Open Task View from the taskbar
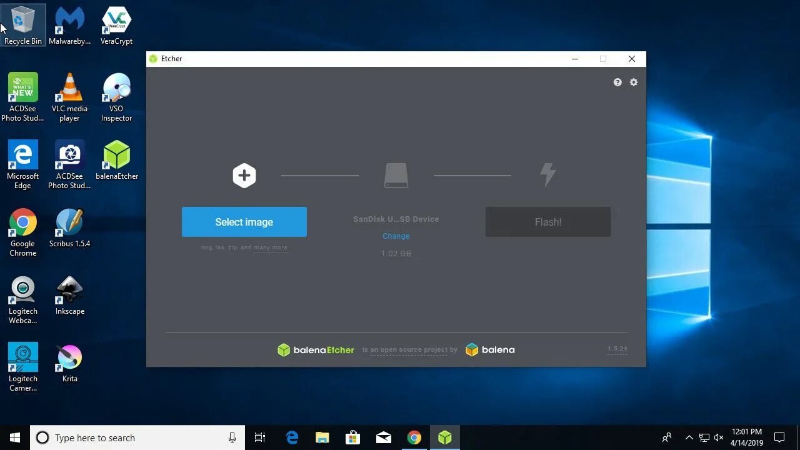The image size is (800, 450). click(260, 437)
